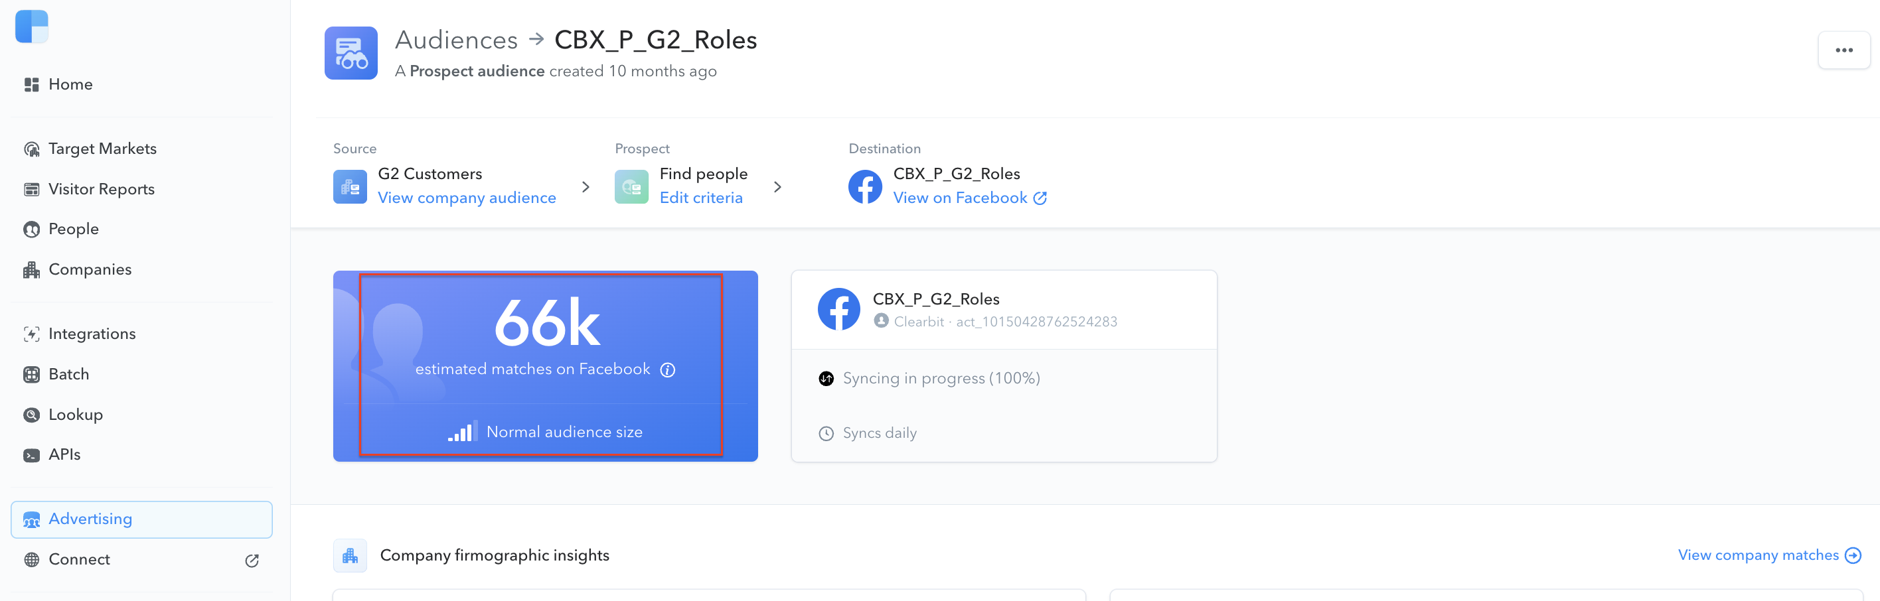Open the three-dots more options menu
The height and width of the screenshot is (601, 1880).
tap(1843, 50)
